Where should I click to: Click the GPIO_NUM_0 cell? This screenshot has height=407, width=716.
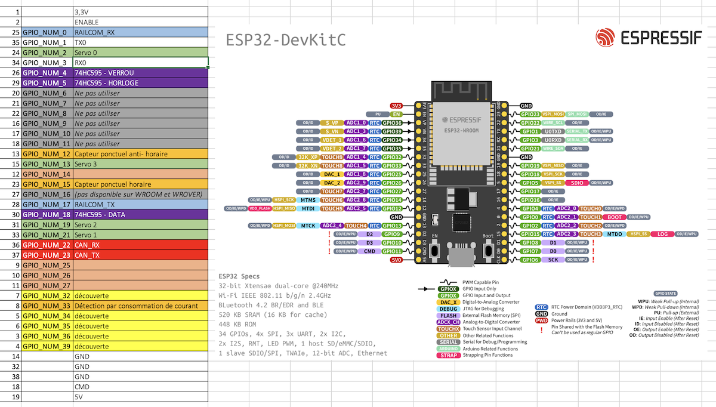47,32
